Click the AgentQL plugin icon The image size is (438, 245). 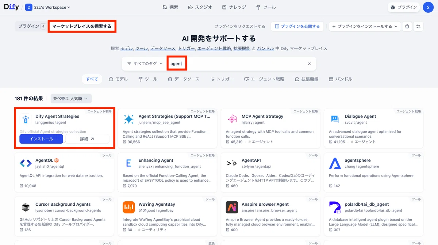click(26, 163)
